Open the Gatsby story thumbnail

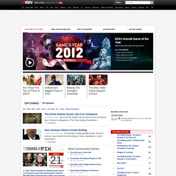pos(32,118)
